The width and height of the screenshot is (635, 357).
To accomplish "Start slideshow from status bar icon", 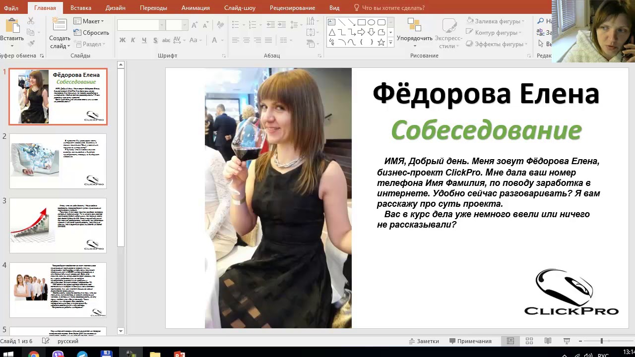I will coord(567,341).
